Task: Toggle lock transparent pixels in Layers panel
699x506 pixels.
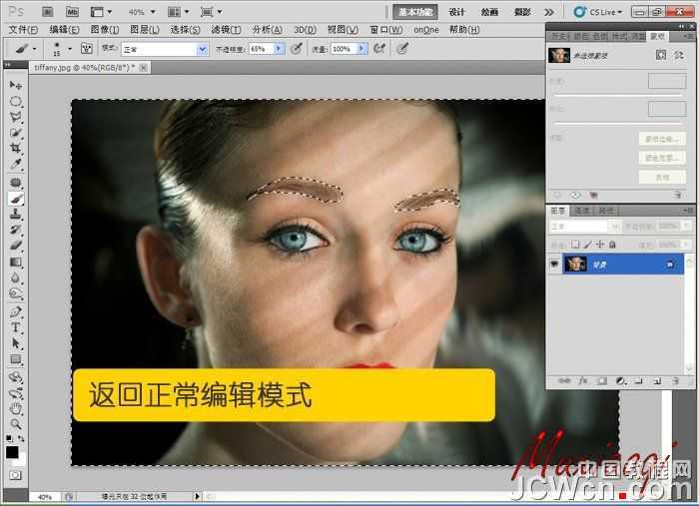Action: point(575,245)
